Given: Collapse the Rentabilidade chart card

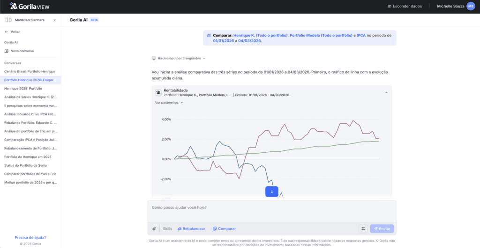Looking at the screenshot, I should (x=386, y=92).
